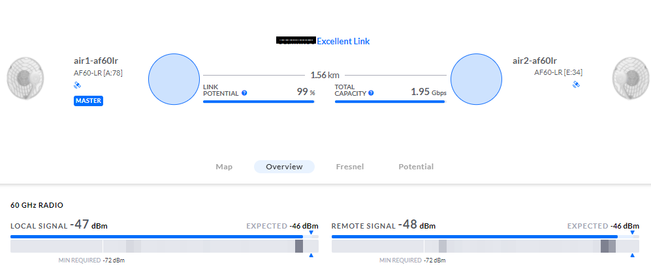Open the Fresnel tab
The height and width of the screenshot is (267, 651).
tap(349, 167)
